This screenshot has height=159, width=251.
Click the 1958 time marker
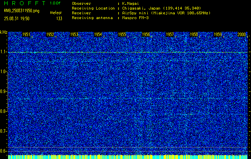(x=194, y=35)
